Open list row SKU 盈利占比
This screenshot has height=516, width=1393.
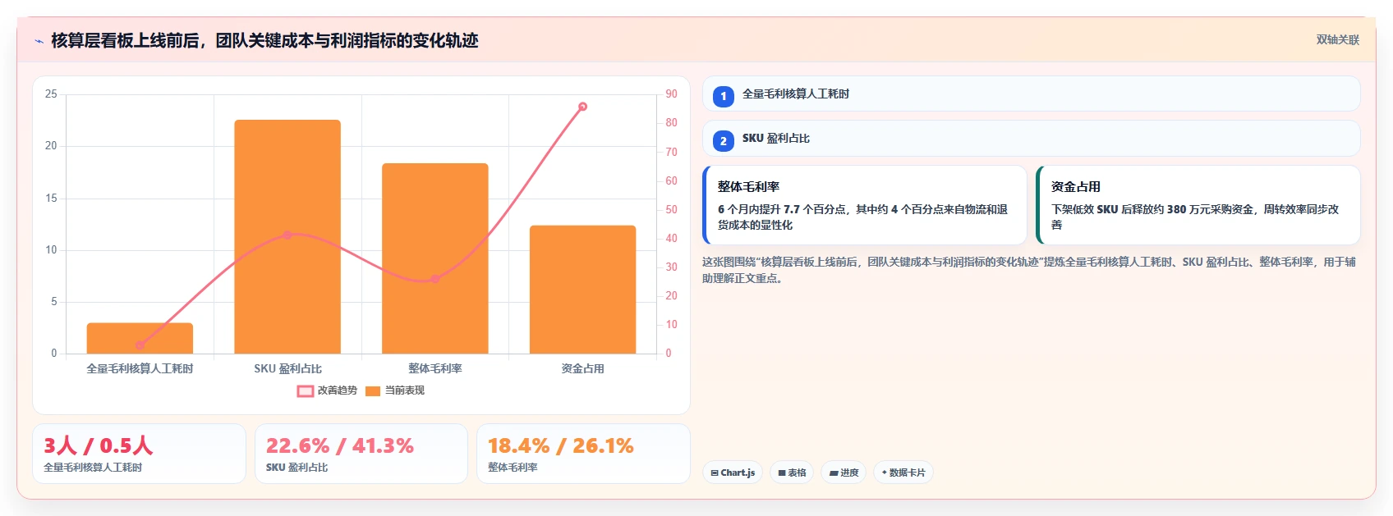coord(1031,139)
